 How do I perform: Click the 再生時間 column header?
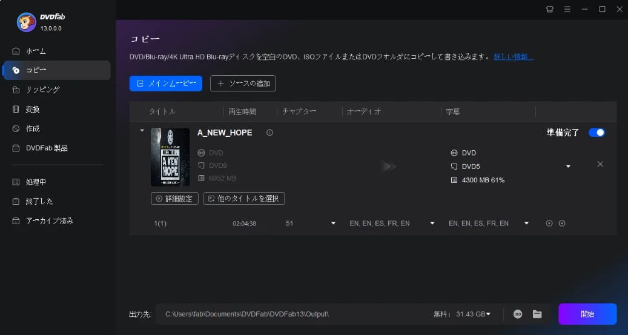pyautogui.click(x=242, y=112)
